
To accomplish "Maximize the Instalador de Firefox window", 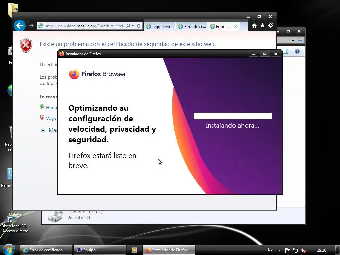I will tap(265, 54).
